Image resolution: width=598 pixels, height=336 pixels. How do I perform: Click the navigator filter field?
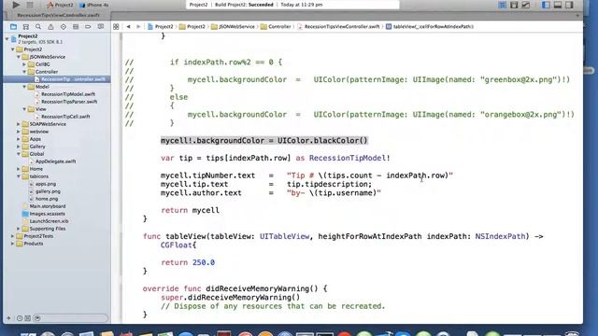click(71, 318)
